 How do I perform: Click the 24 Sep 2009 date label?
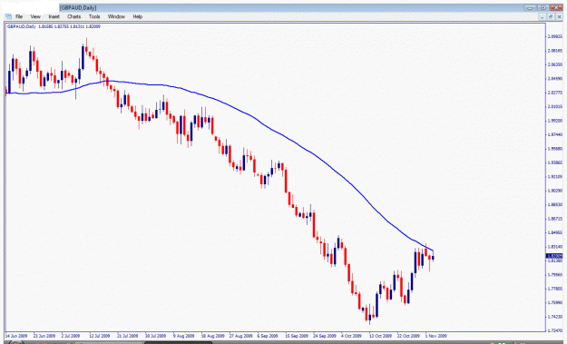point(325,336)
